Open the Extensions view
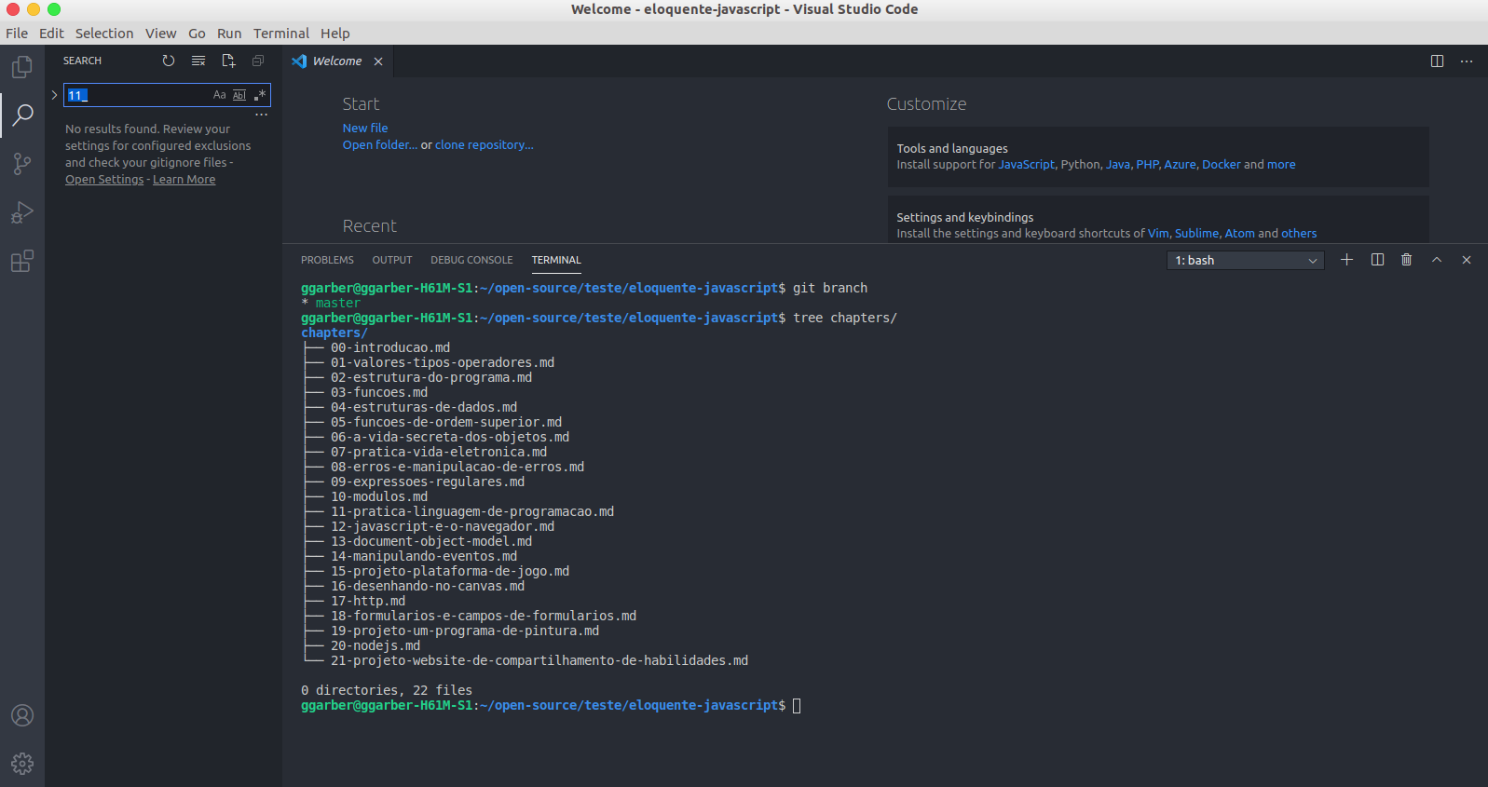The height and width of the screenshot is (787, 1488). point(22,261)
